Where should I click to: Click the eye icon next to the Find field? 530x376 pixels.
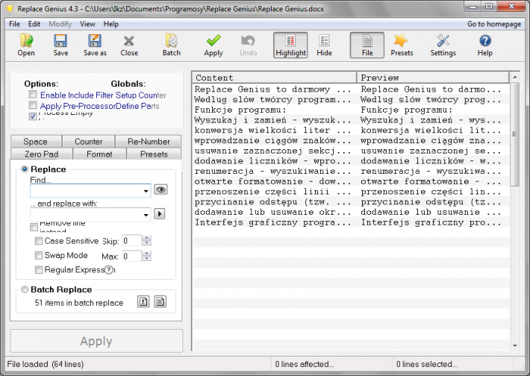(x=160, y=189)
